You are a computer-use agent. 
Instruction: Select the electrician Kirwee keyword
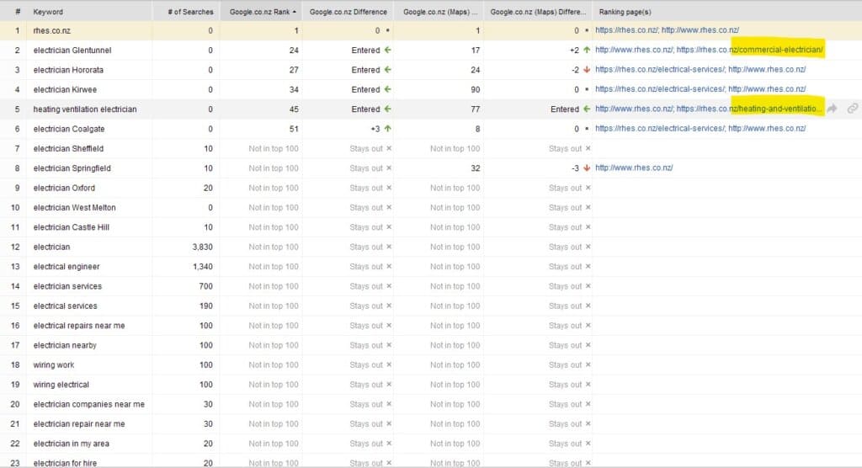(65, 89)
